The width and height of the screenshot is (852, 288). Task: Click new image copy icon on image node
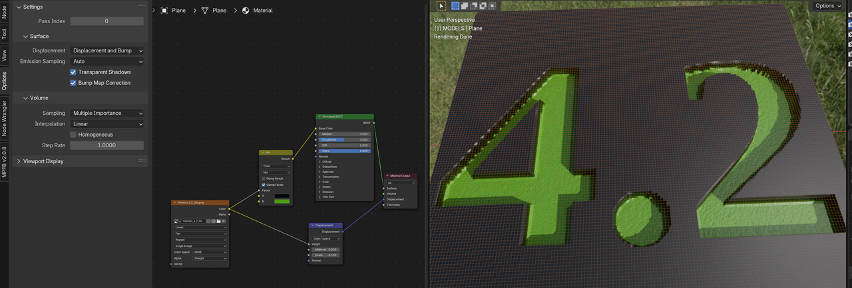tap(213, 221)
